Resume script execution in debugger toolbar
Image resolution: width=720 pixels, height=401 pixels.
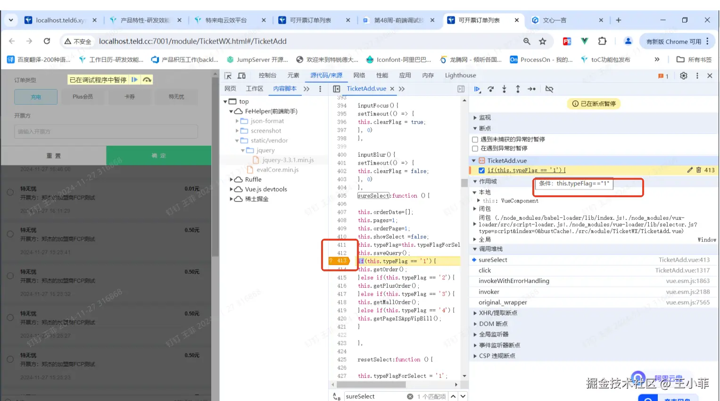click(x=477, y=89)
